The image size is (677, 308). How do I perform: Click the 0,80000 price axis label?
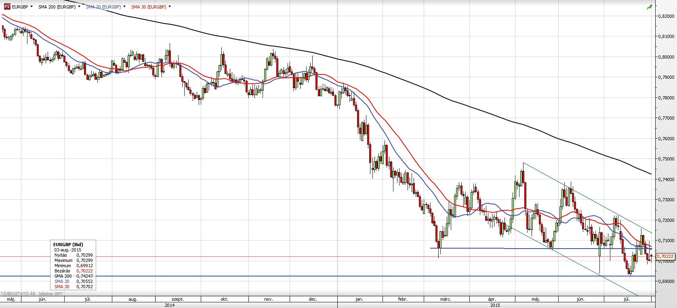click(x=666, y=57)
